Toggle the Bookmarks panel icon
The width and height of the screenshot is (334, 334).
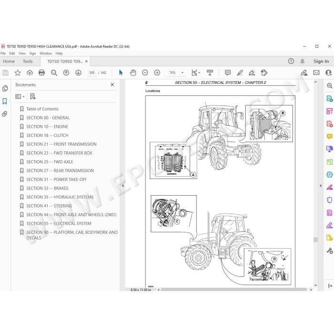[x=5, y=101]
